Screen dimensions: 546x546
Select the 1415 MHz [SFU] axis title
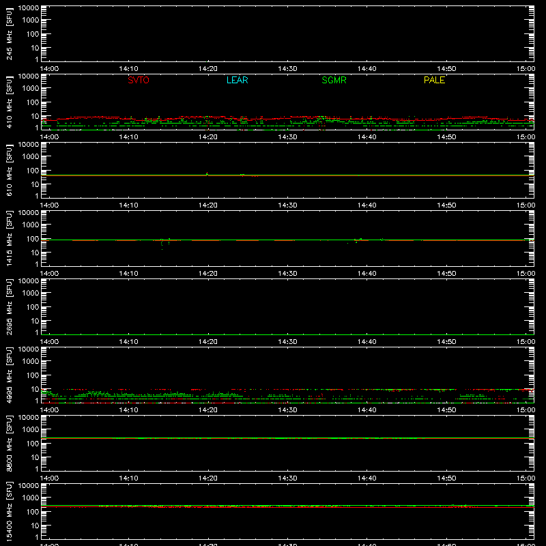pyautogui.click(x=10, y=239)
